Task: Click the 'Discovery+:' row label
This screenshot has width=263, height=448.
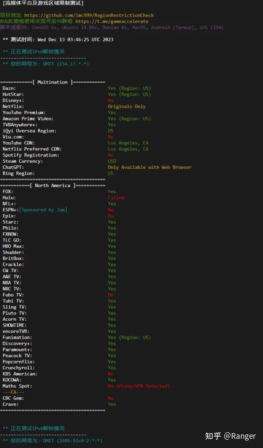Action: tap(17, 343)
